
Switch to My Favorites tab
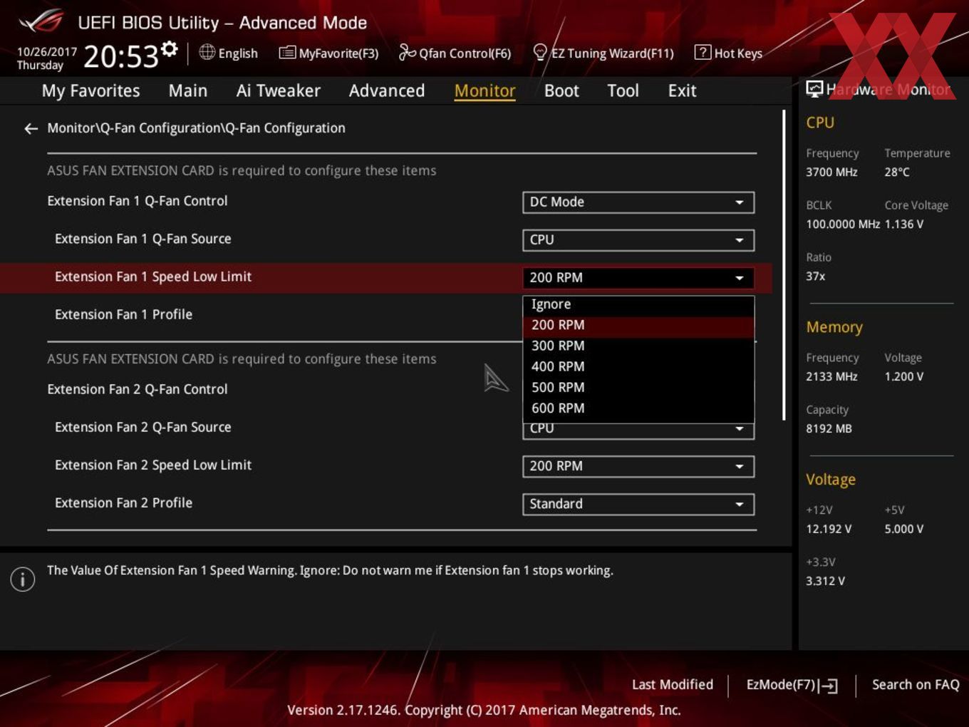coord(90,91)
